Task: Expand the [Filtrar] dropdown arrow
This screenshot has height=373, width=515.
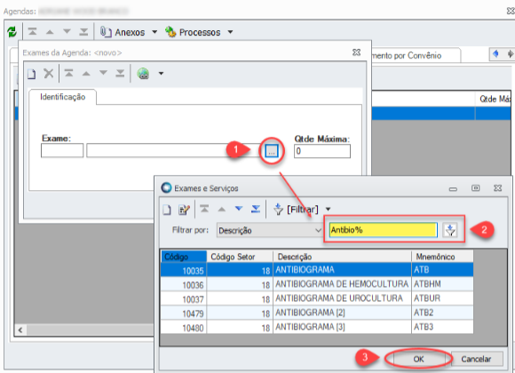Action: [x=328, y=210]
